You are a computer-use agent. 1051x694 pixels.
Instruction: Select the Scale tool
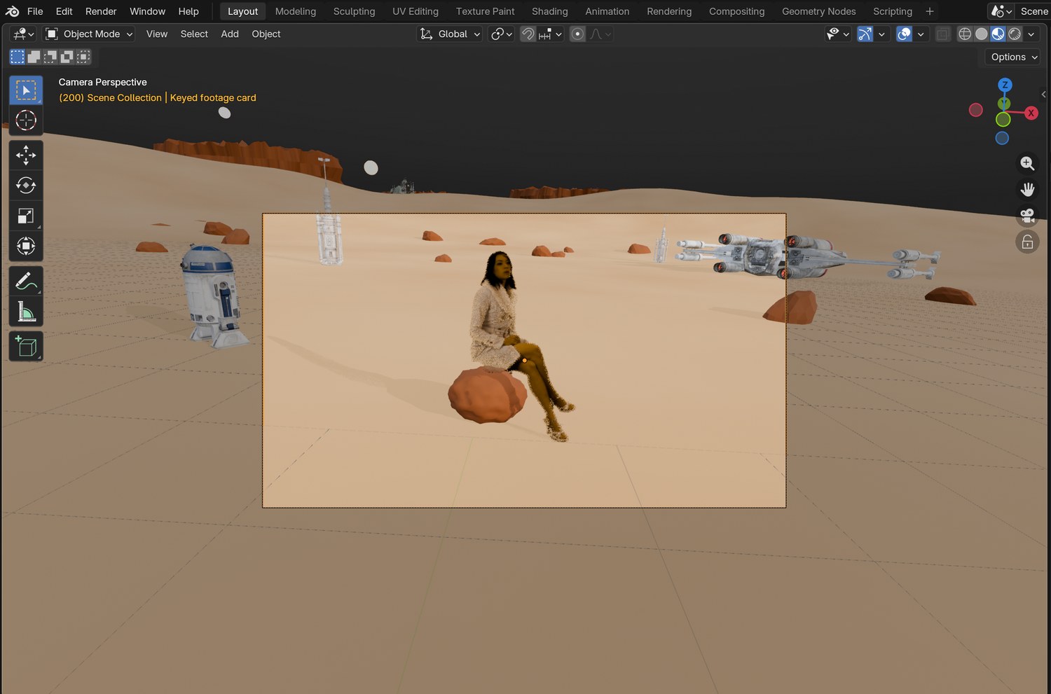coord(26,216)
